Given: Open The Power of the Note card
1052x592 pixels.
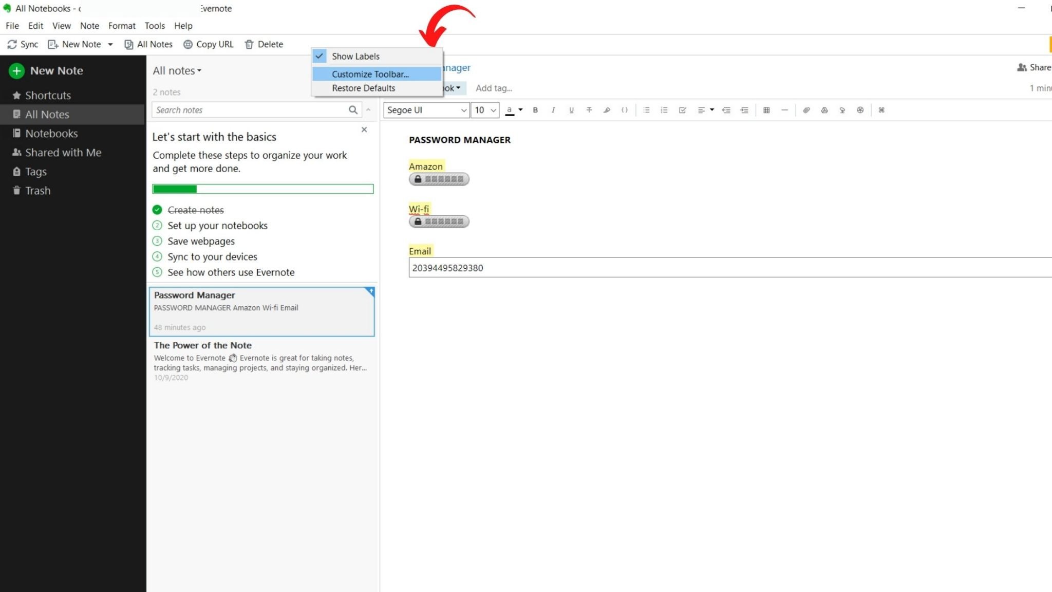Looking at the screenshot, I should pyautogui.click(x=261, y=361).
